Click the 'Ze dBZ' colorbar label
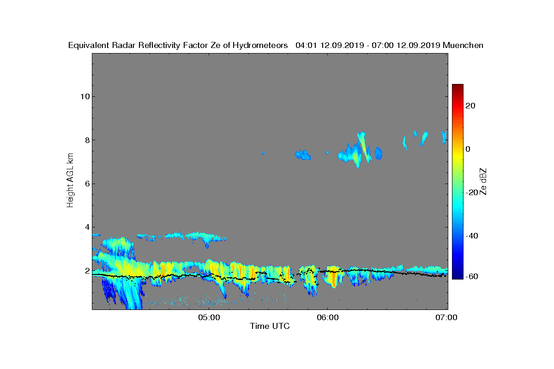 click(483, 181)
